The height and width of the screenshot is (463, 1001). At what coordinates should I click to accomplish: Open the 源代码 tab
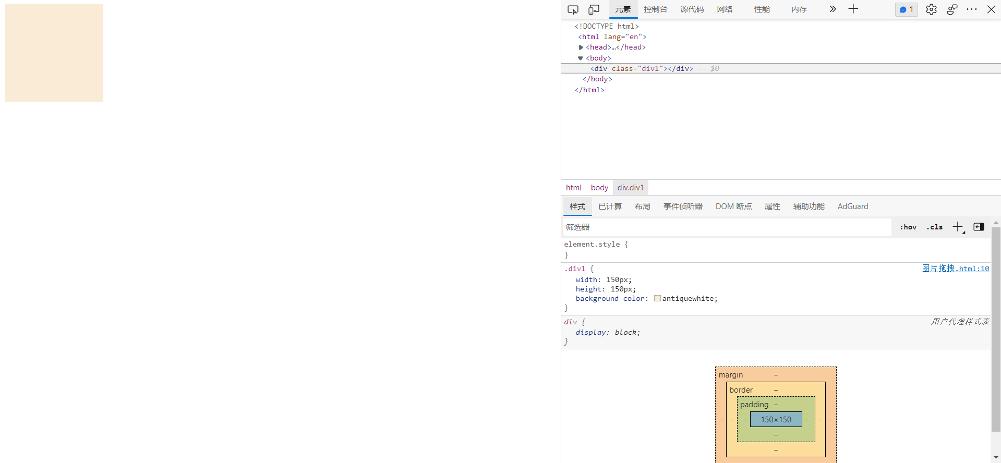pyautogui.click(x=692, y=9)
